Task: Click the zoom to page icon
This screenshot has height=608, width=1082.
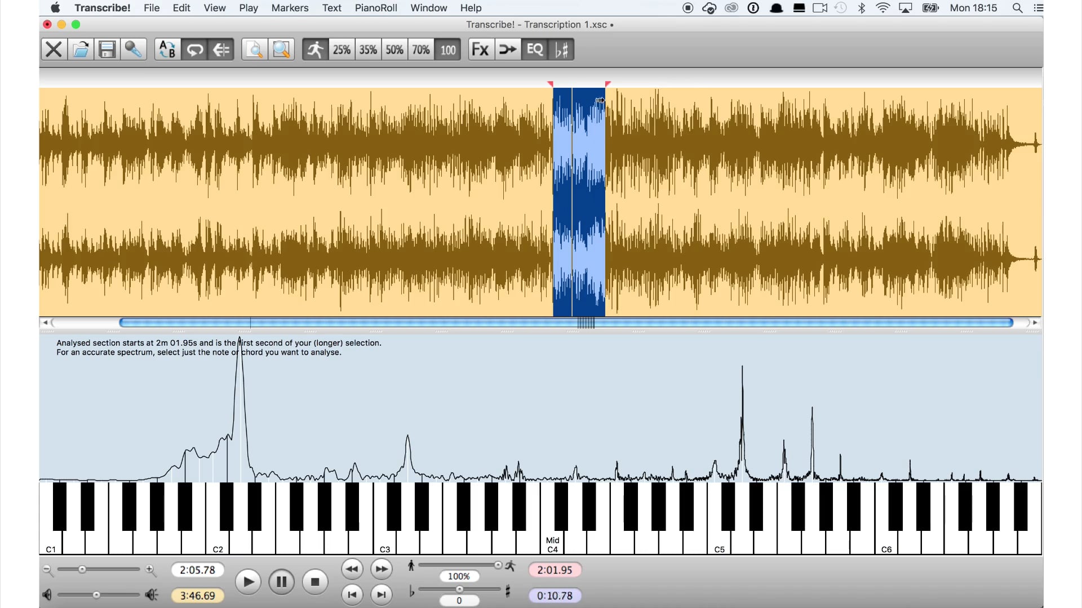Action: 255,50
